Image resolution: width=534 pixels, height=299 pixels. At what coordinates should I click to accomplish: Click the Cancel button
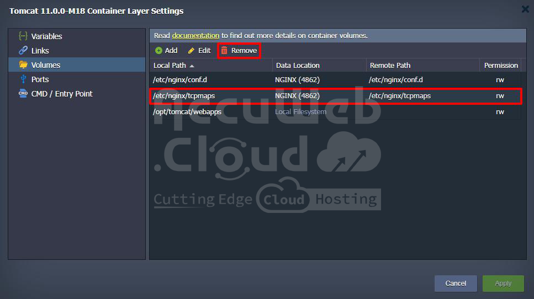456,284
